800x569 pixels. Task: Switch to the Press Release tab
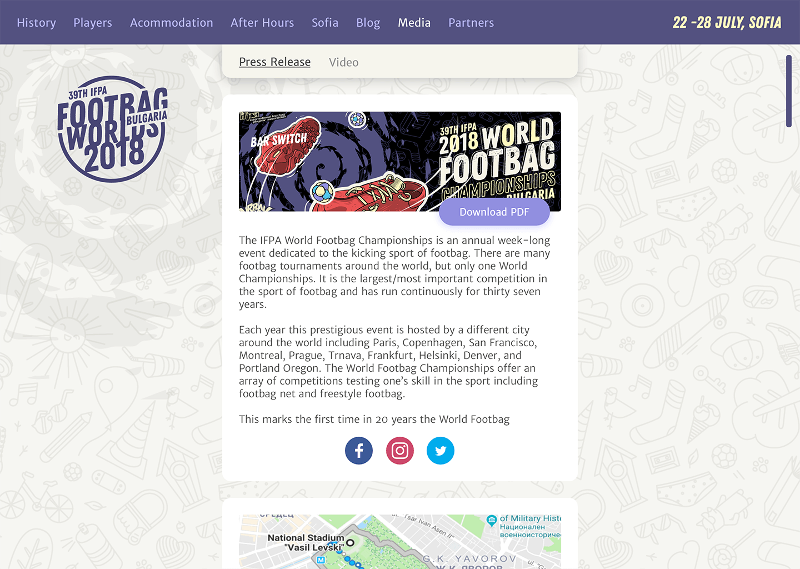tap(274, 62)
